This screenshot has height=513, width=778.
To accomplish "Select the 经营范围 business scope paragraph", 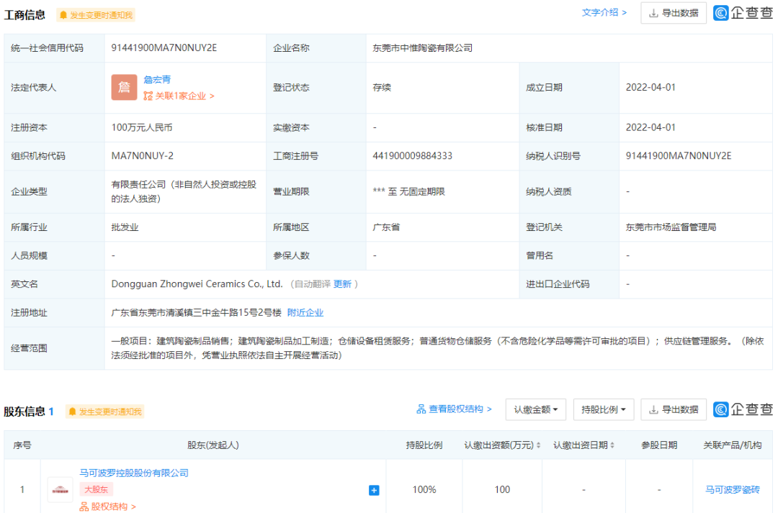I will [x=437, y=348].
